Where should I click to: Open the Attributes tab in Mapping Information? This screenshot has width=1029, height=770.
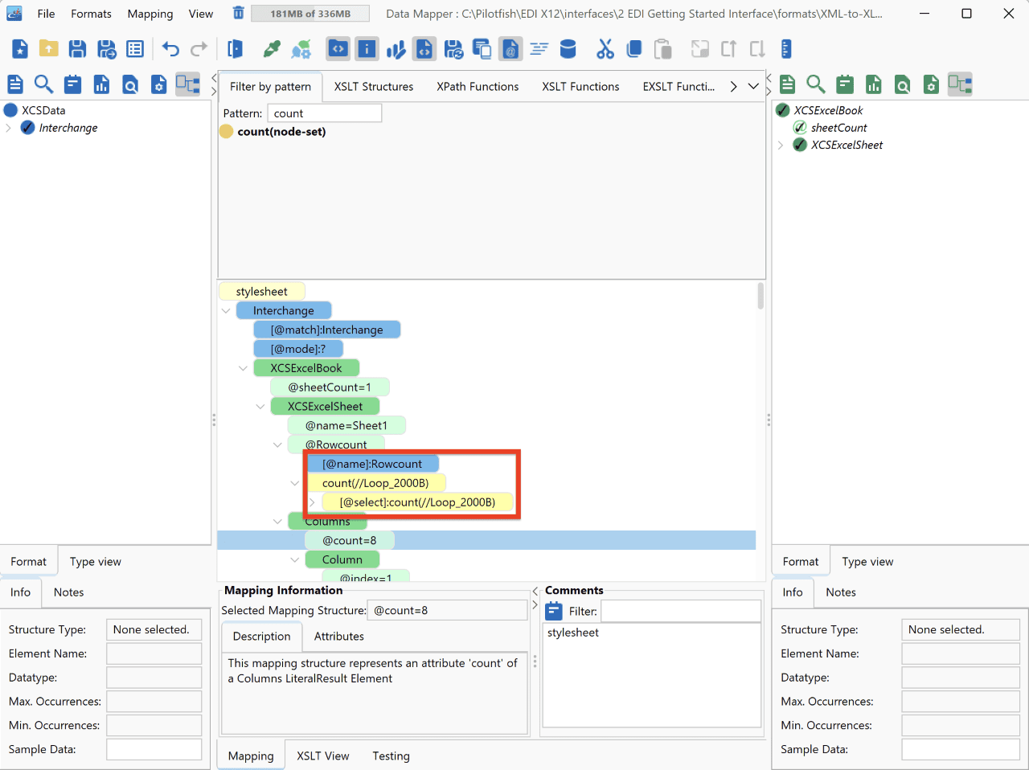click(338, 637)
